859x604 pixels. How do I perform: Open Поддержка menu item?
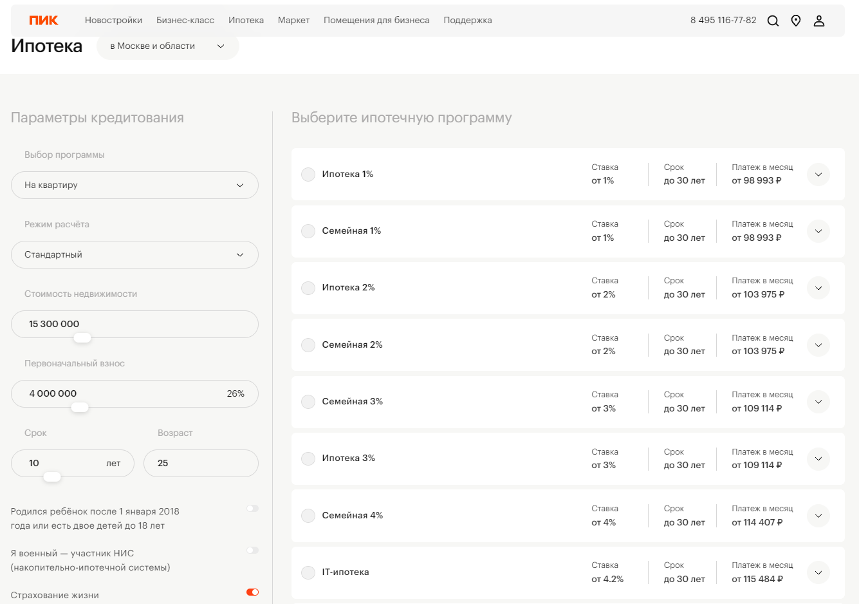(468, 20)
